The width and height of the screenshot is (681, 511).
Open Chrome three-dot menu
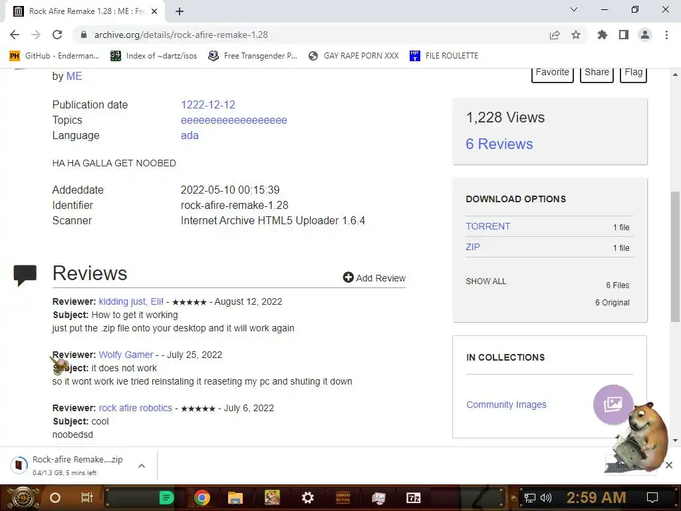(666, 35)
